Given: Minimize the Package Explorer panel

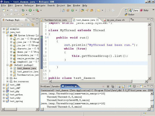Looking at the screenshot, I should pyautogui.click(x=33, y=19).
